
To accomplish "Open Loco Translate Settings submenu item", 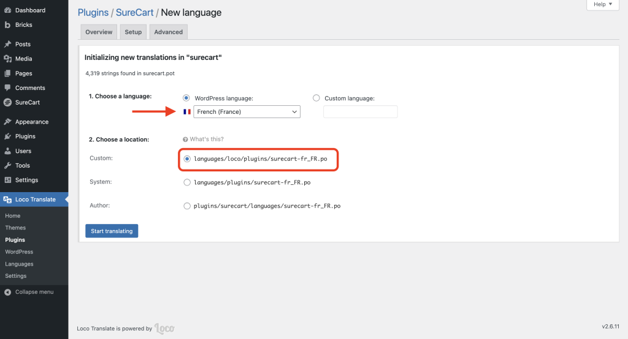I will click(x=15, y=276).
